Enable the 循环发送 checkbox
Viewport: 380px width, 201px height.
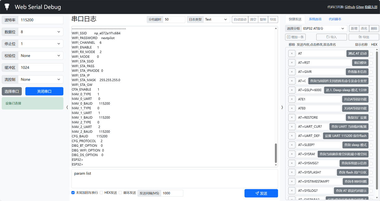pos(120,193)
